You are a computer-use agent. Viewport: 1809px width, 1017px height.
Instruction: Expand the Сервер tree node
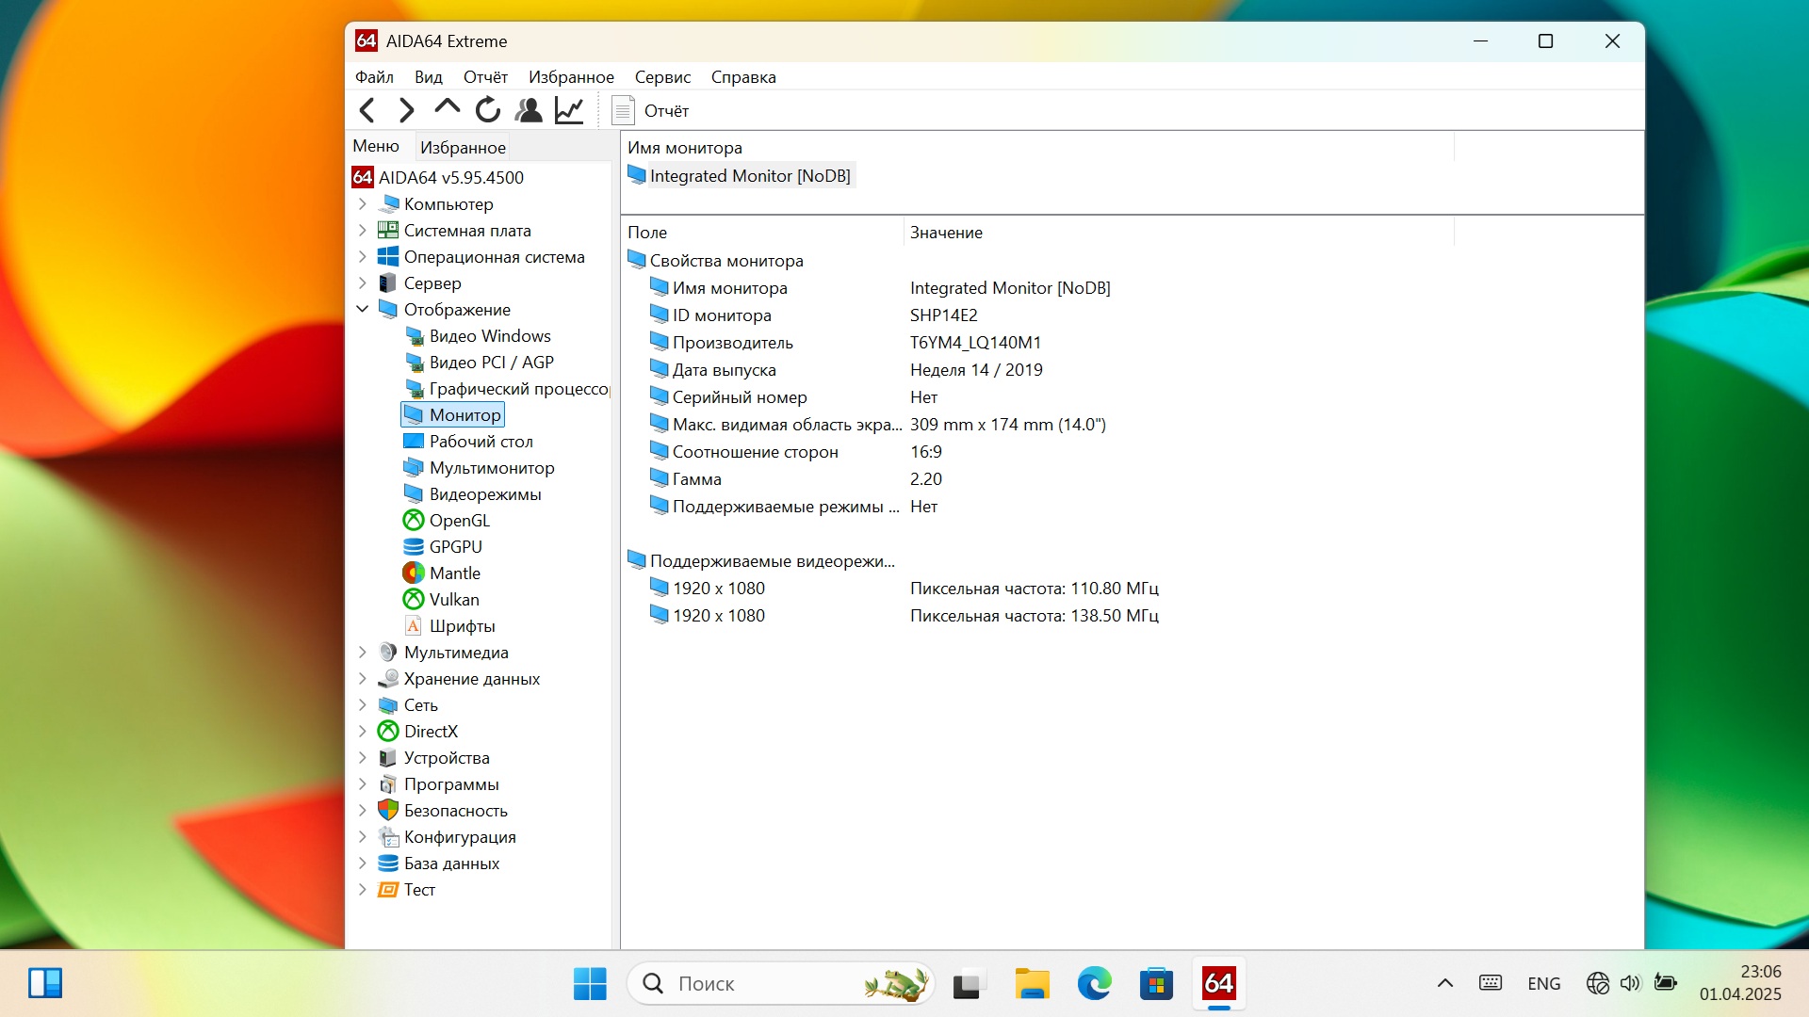pyautogui.click(x=363, y=282)
